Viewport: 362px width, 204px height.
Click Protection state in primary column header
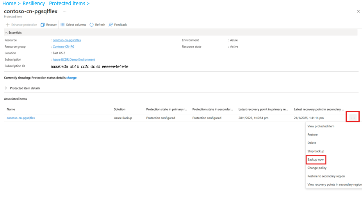point(167,109)
